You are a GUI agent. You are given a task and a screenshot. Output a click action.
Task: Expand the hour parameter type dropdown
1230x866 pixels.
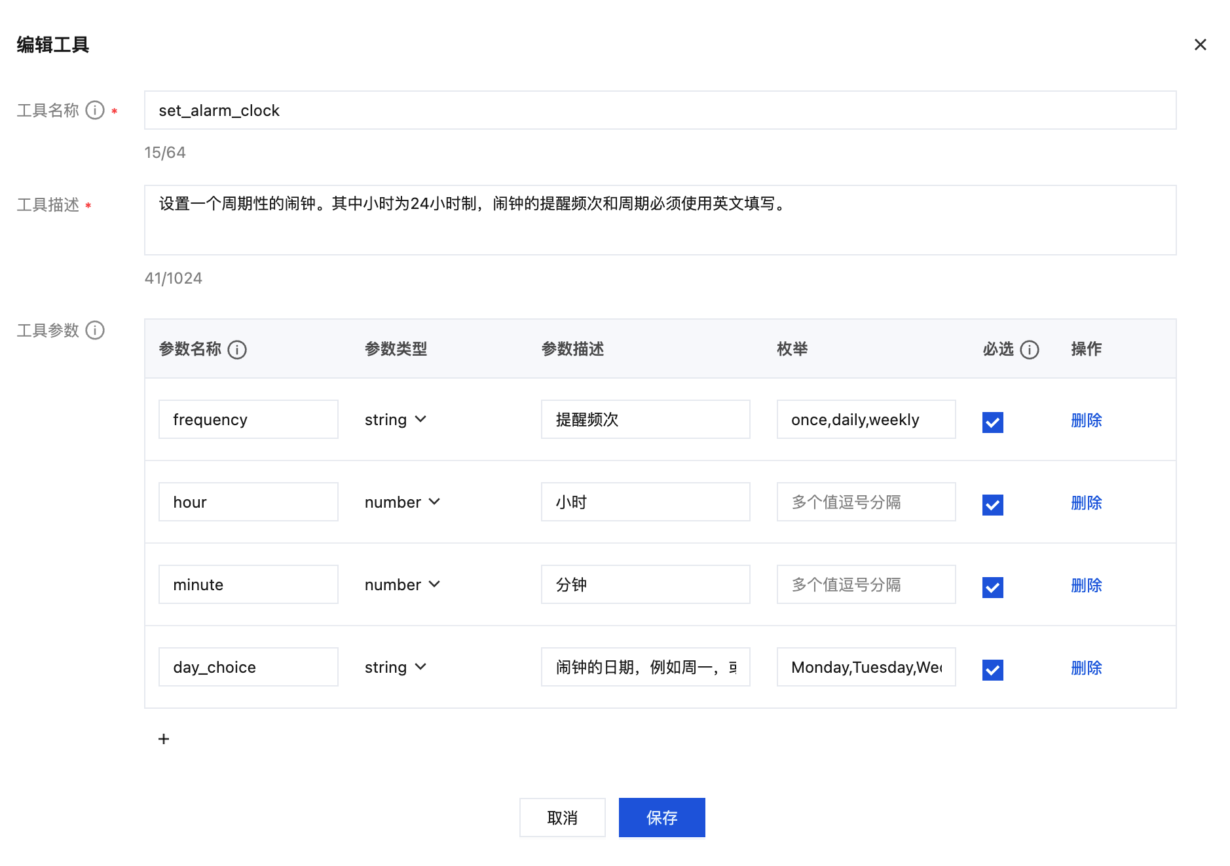coord(402,502)
